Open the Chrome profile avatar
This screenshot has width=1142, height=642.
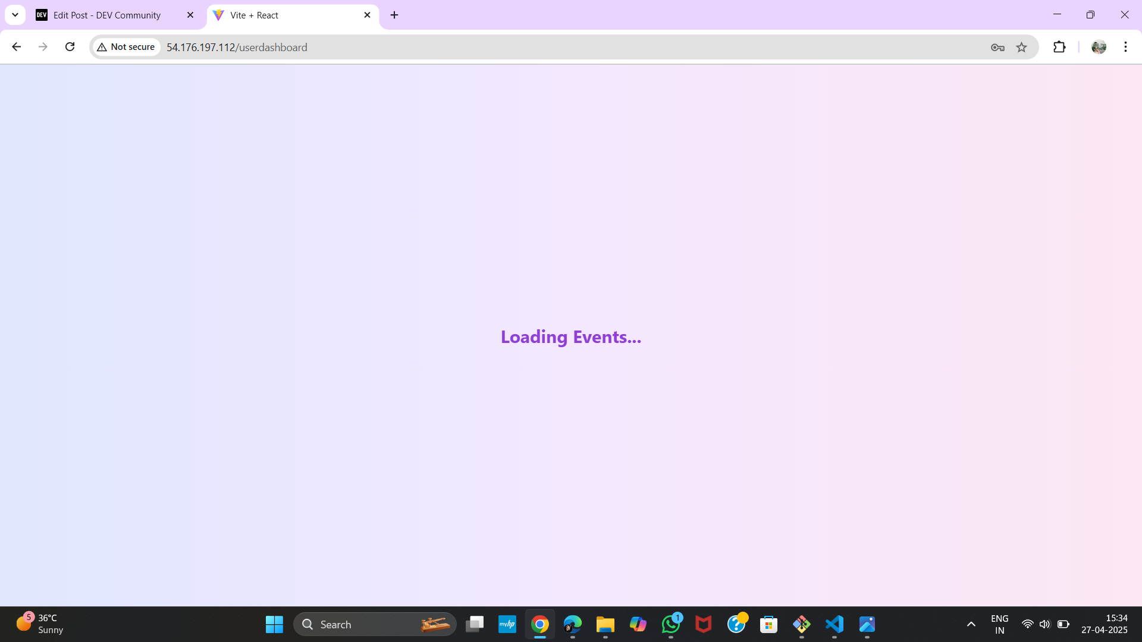[1099, 47]
